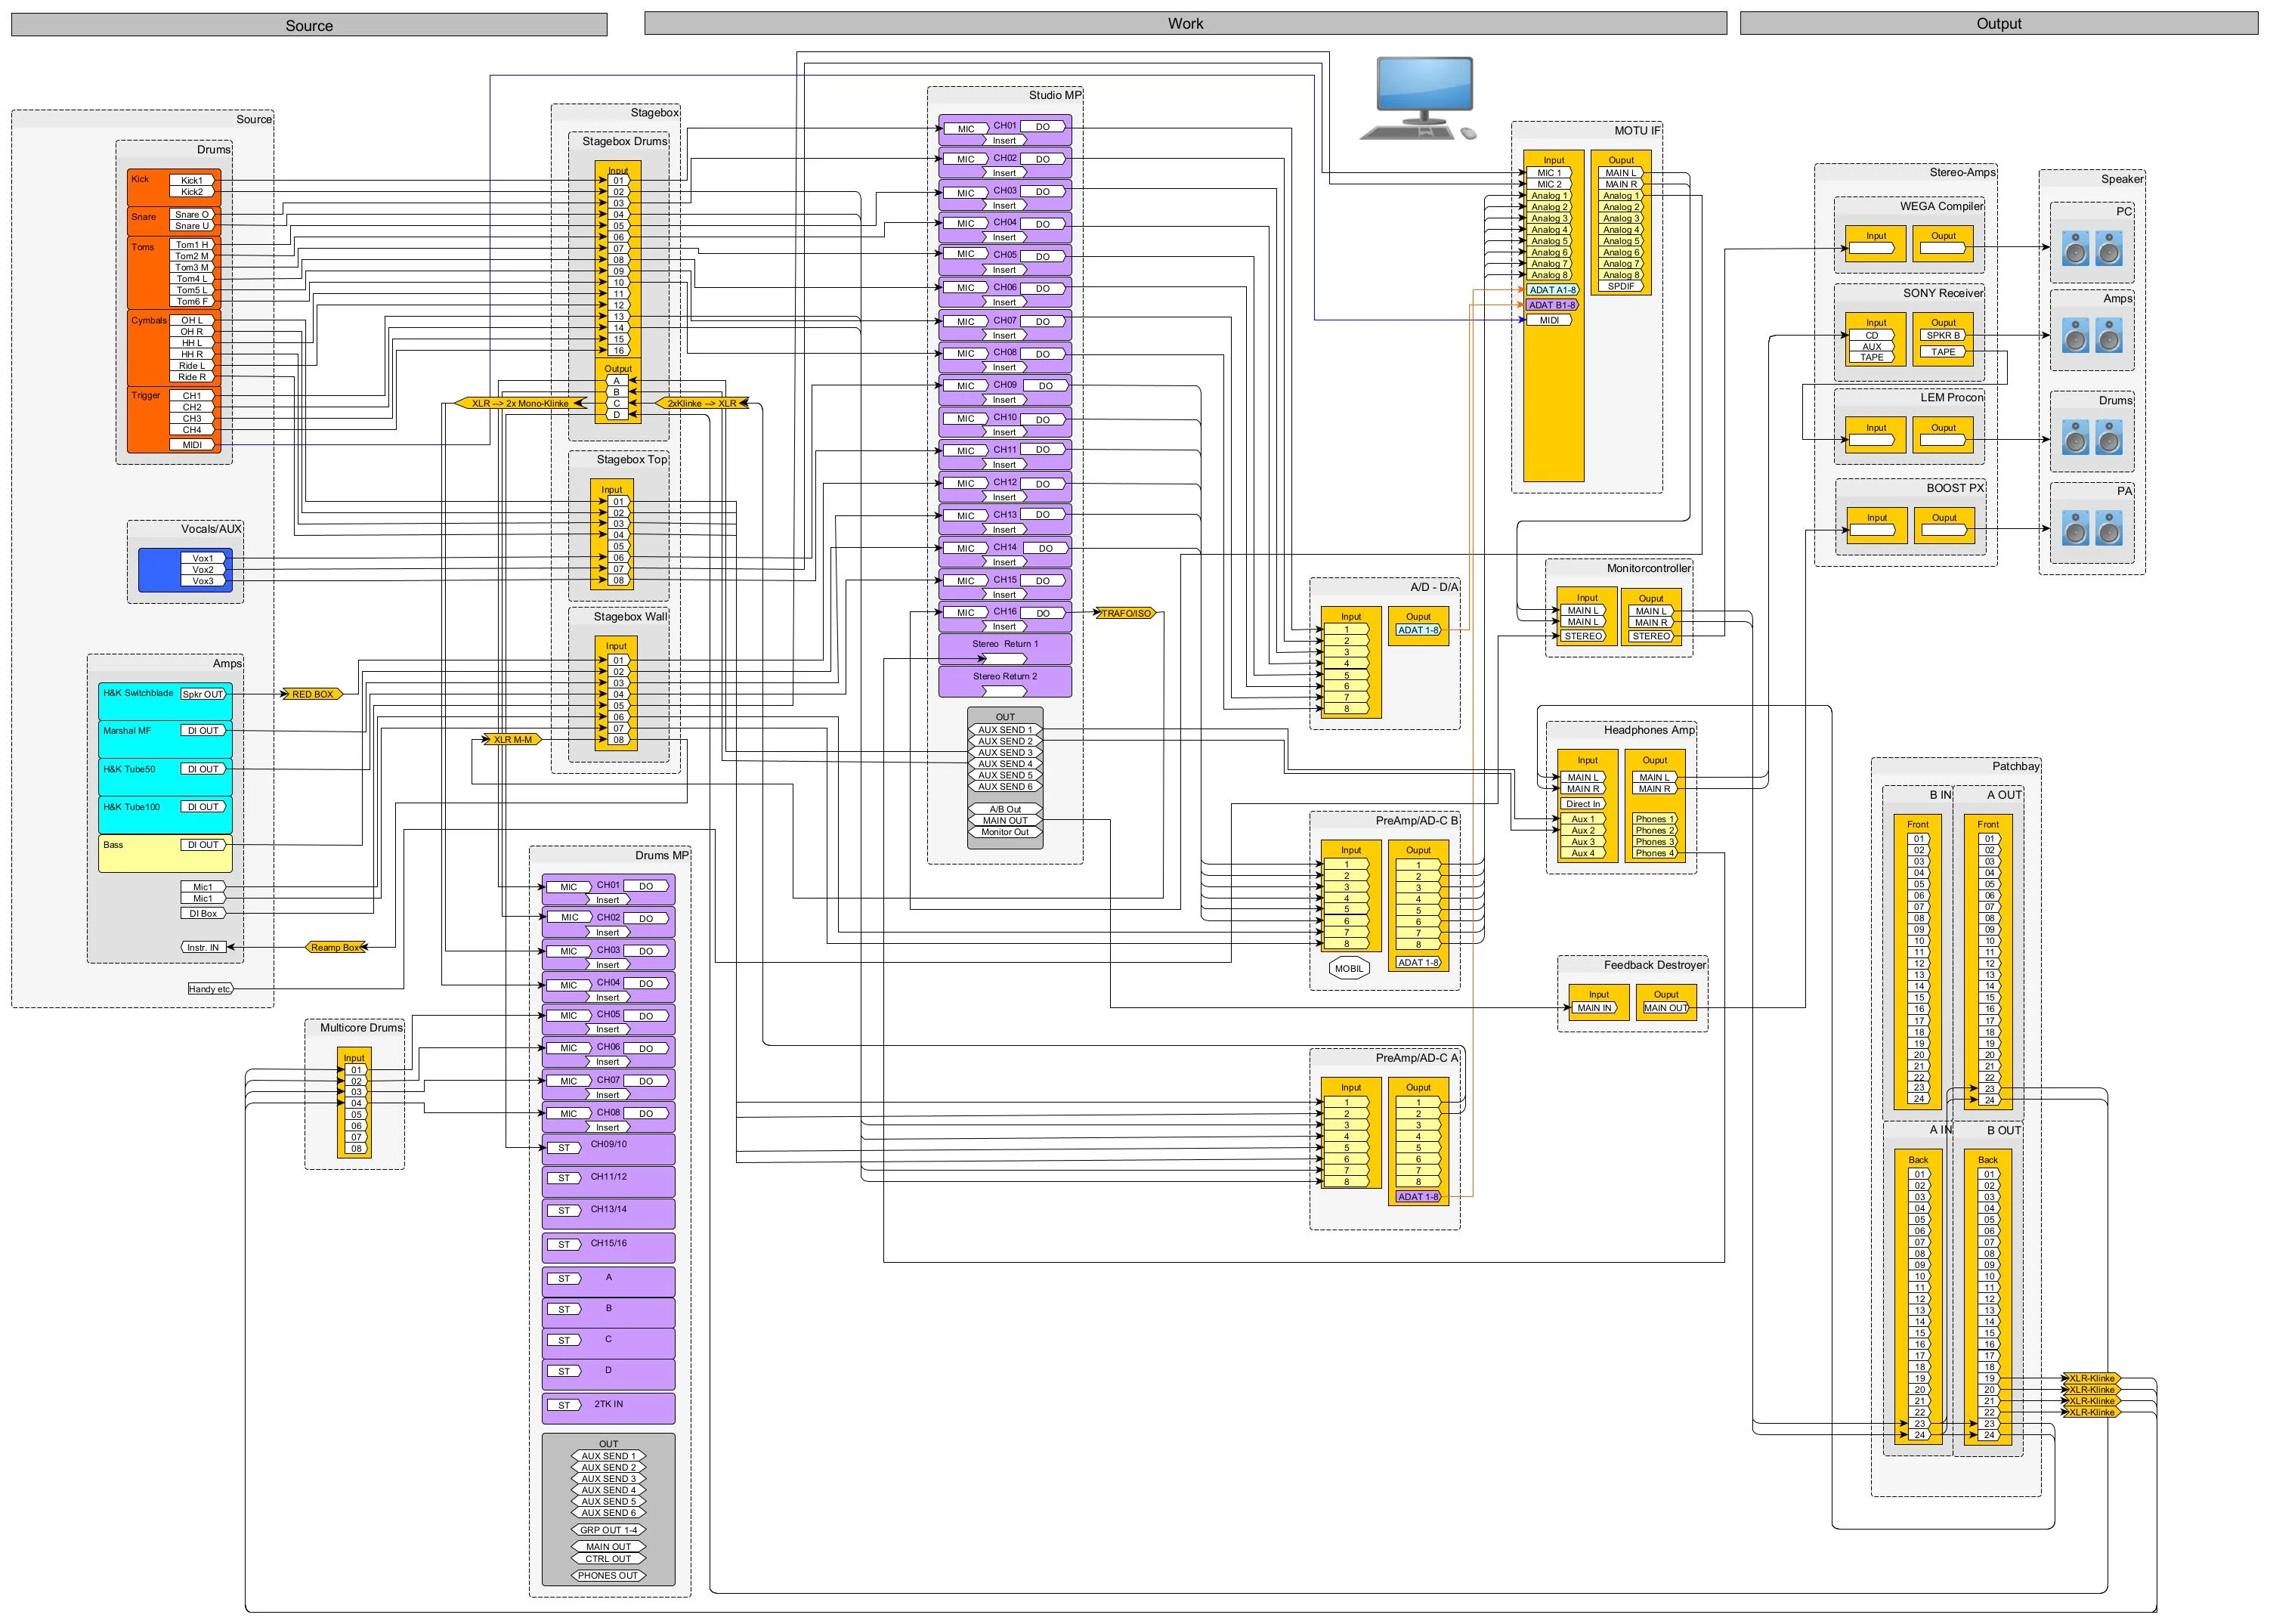Click the 2TK IN channel on Drums MP
The image size is (2270, 1624).
(608, 1408)
